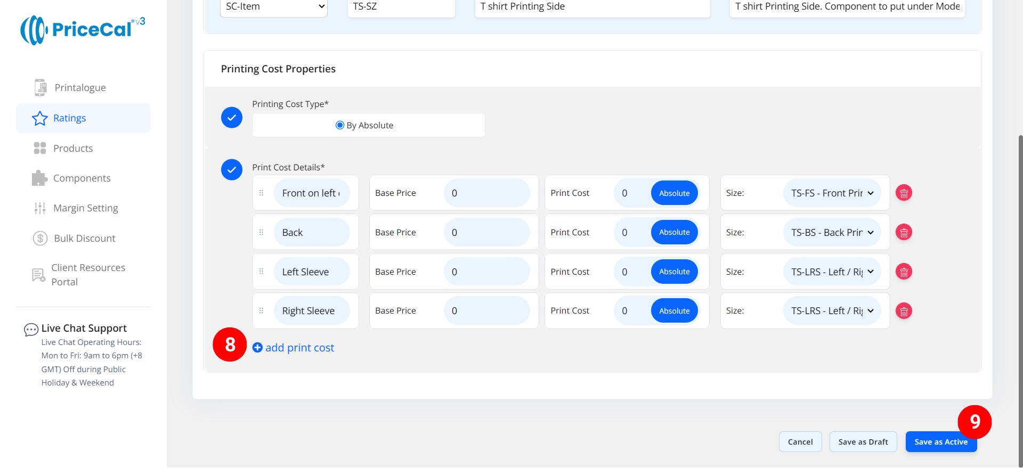Viewport: 1023px width, 468px height.
Task: Click the Bulk Discount dollar icon
Action: tap(40, 239)
